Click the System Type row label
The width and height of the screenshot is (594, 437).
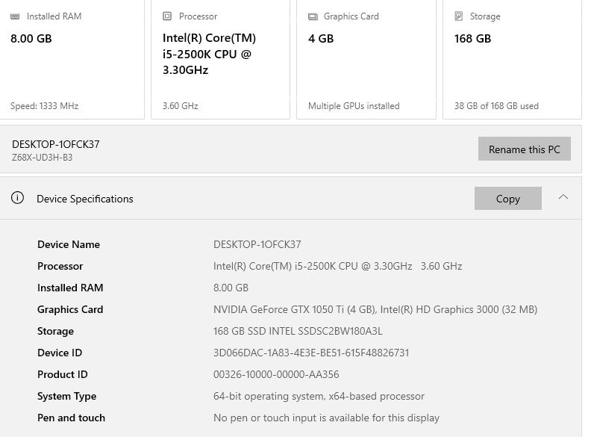66,396
